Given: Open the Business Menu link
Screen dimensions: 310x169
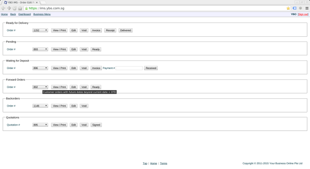Looking at the screenshot, I should [42, 14].
